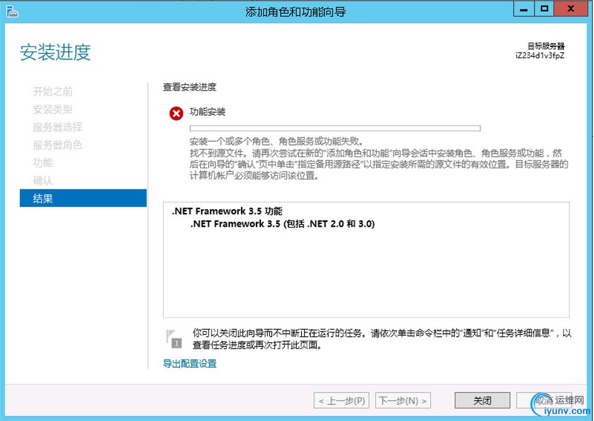This screenshot has width=594, height=421.
Task: Click the ".NET Framework 3.5 功能" entry
Action: coord(227,211)
